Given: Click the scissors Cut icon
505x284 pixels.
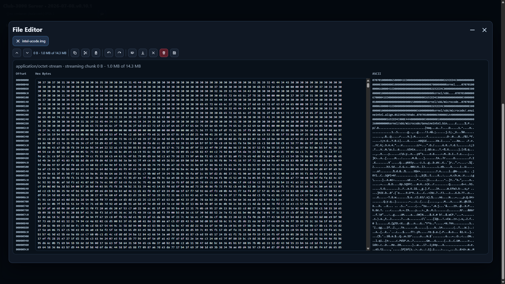Looking at the screenshot, I should coord(85,53).
